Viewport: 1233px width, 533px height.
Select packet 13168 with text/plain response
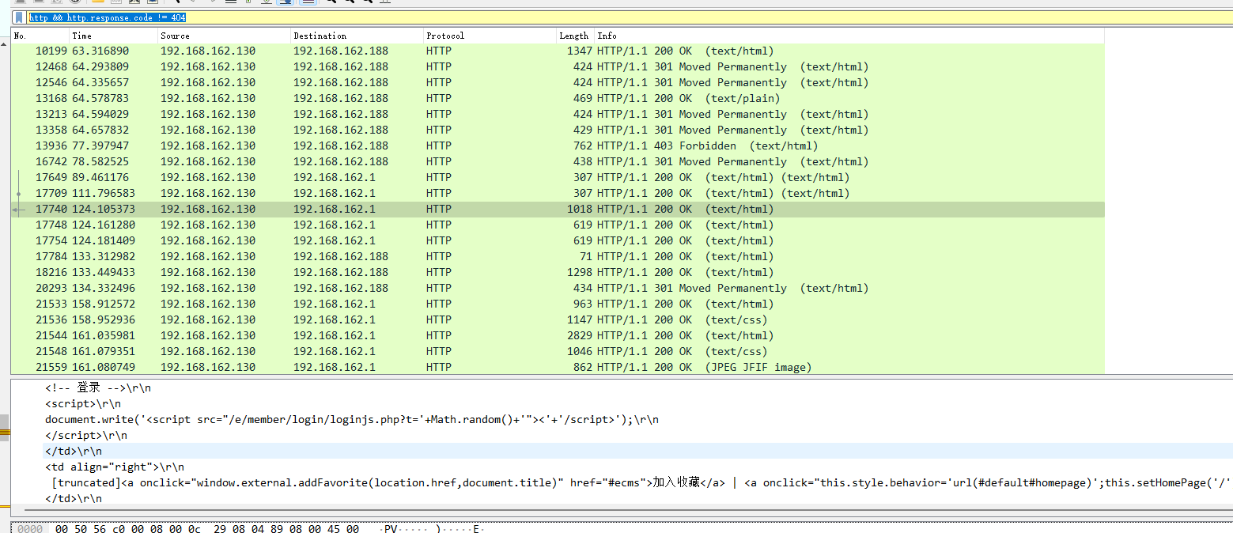click(x=558, y=98)
